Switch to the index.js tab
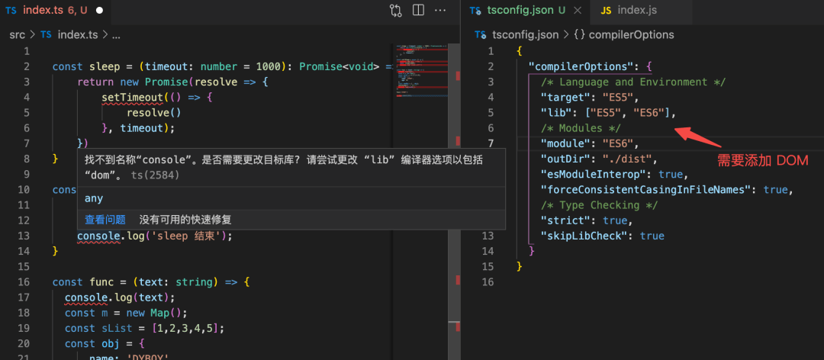Viewport: 824px width, 360px height. [x=637, y=11]
